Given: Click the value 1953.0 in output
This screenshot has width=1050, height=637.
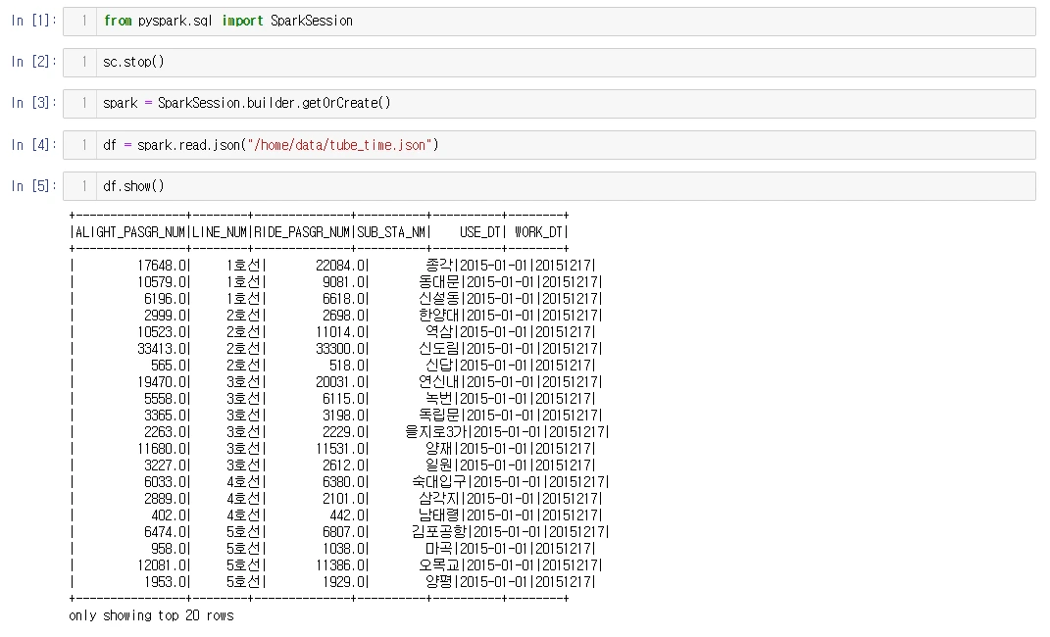Looking at the screenshot, I should (x=164, y=582).
